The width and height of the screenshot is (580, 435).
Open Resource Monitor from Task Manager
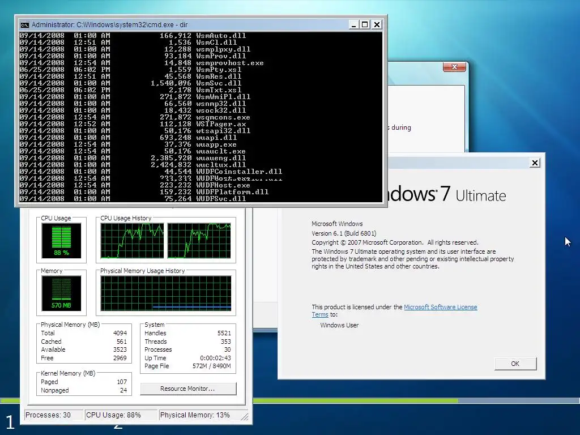coord(188,389)
